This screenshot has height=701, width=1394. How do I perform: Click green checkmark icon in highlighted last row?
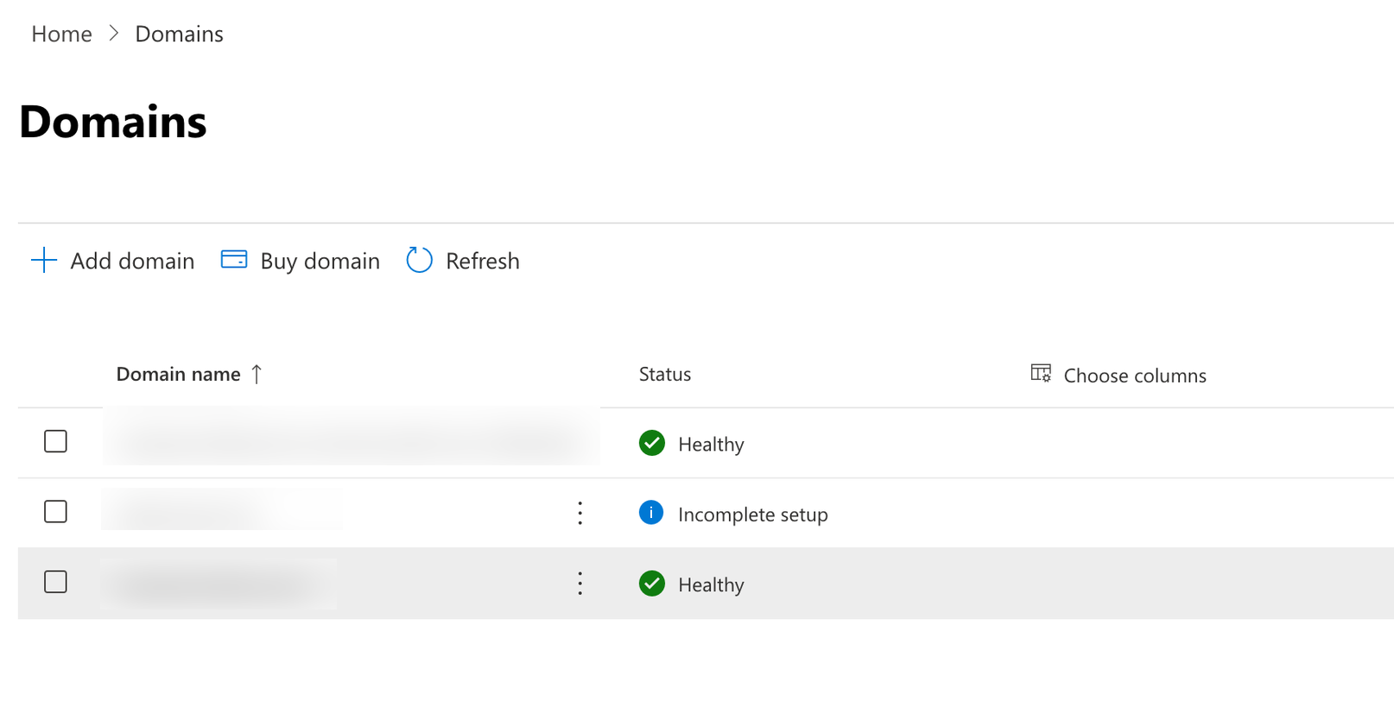pos(652,584)
